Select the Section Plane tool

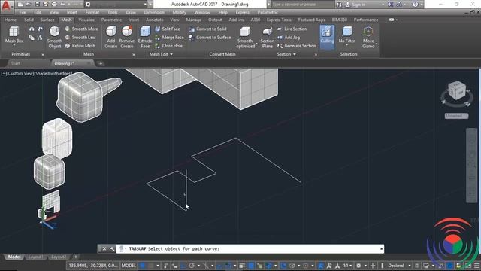268,37
